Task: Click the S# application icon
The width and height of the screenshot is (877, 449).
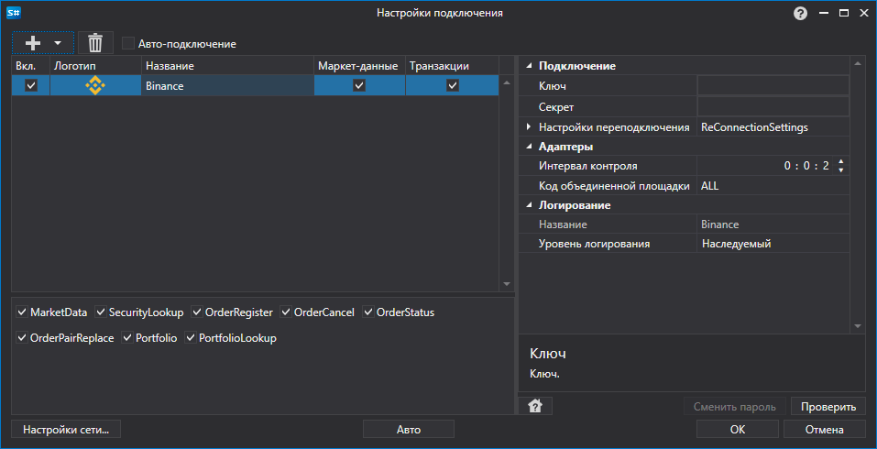Action: (14, 13)
